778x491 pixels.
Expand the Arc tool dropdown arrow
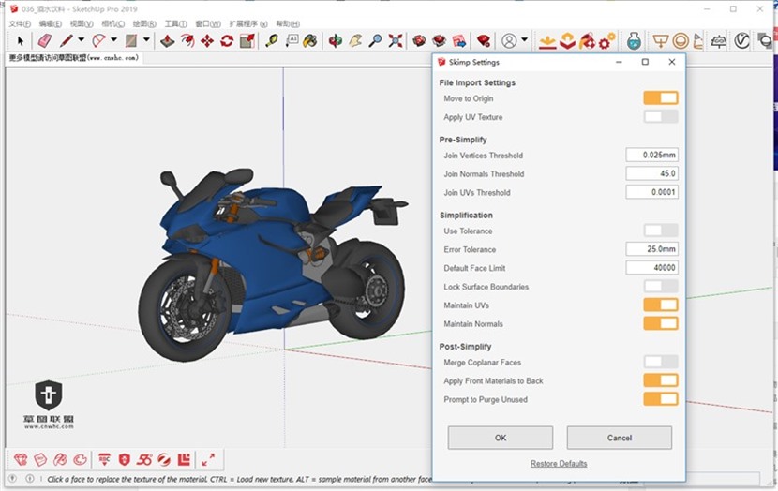pos(113,39)
